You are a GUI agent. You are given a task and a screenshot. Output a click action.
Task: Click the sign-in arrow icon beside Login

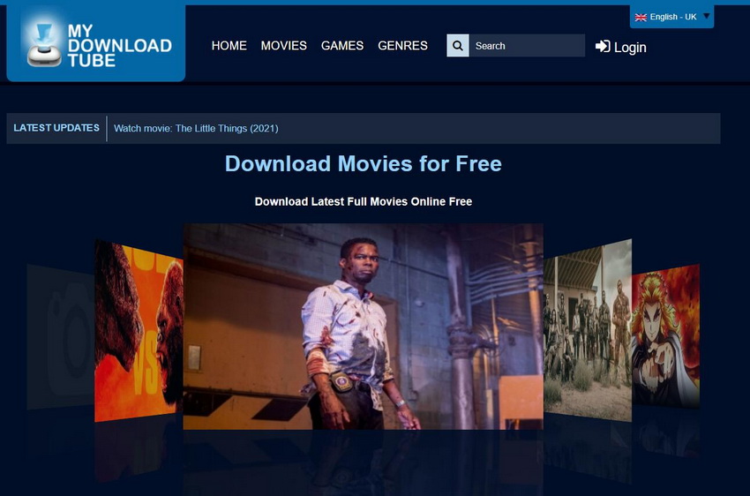click(x=603, y=47)
